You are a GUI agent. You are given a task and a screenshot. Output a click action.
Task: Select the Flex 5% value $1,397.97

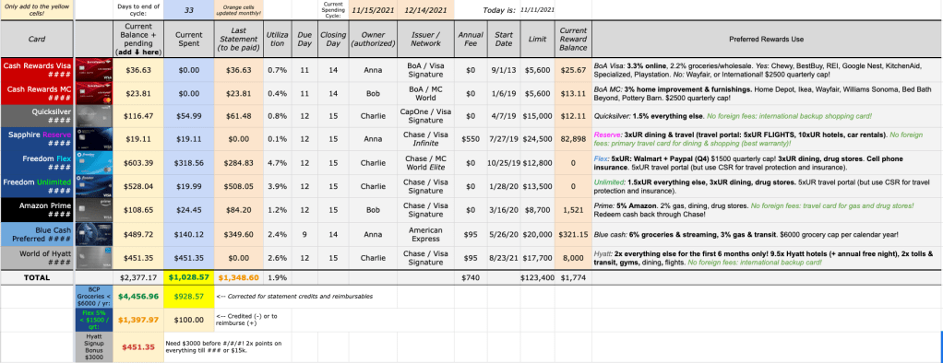coord(137,319)
